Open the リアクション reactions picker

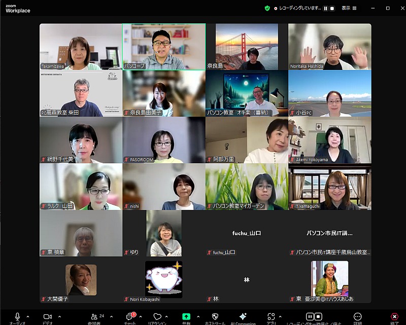(x=157, y=317)
